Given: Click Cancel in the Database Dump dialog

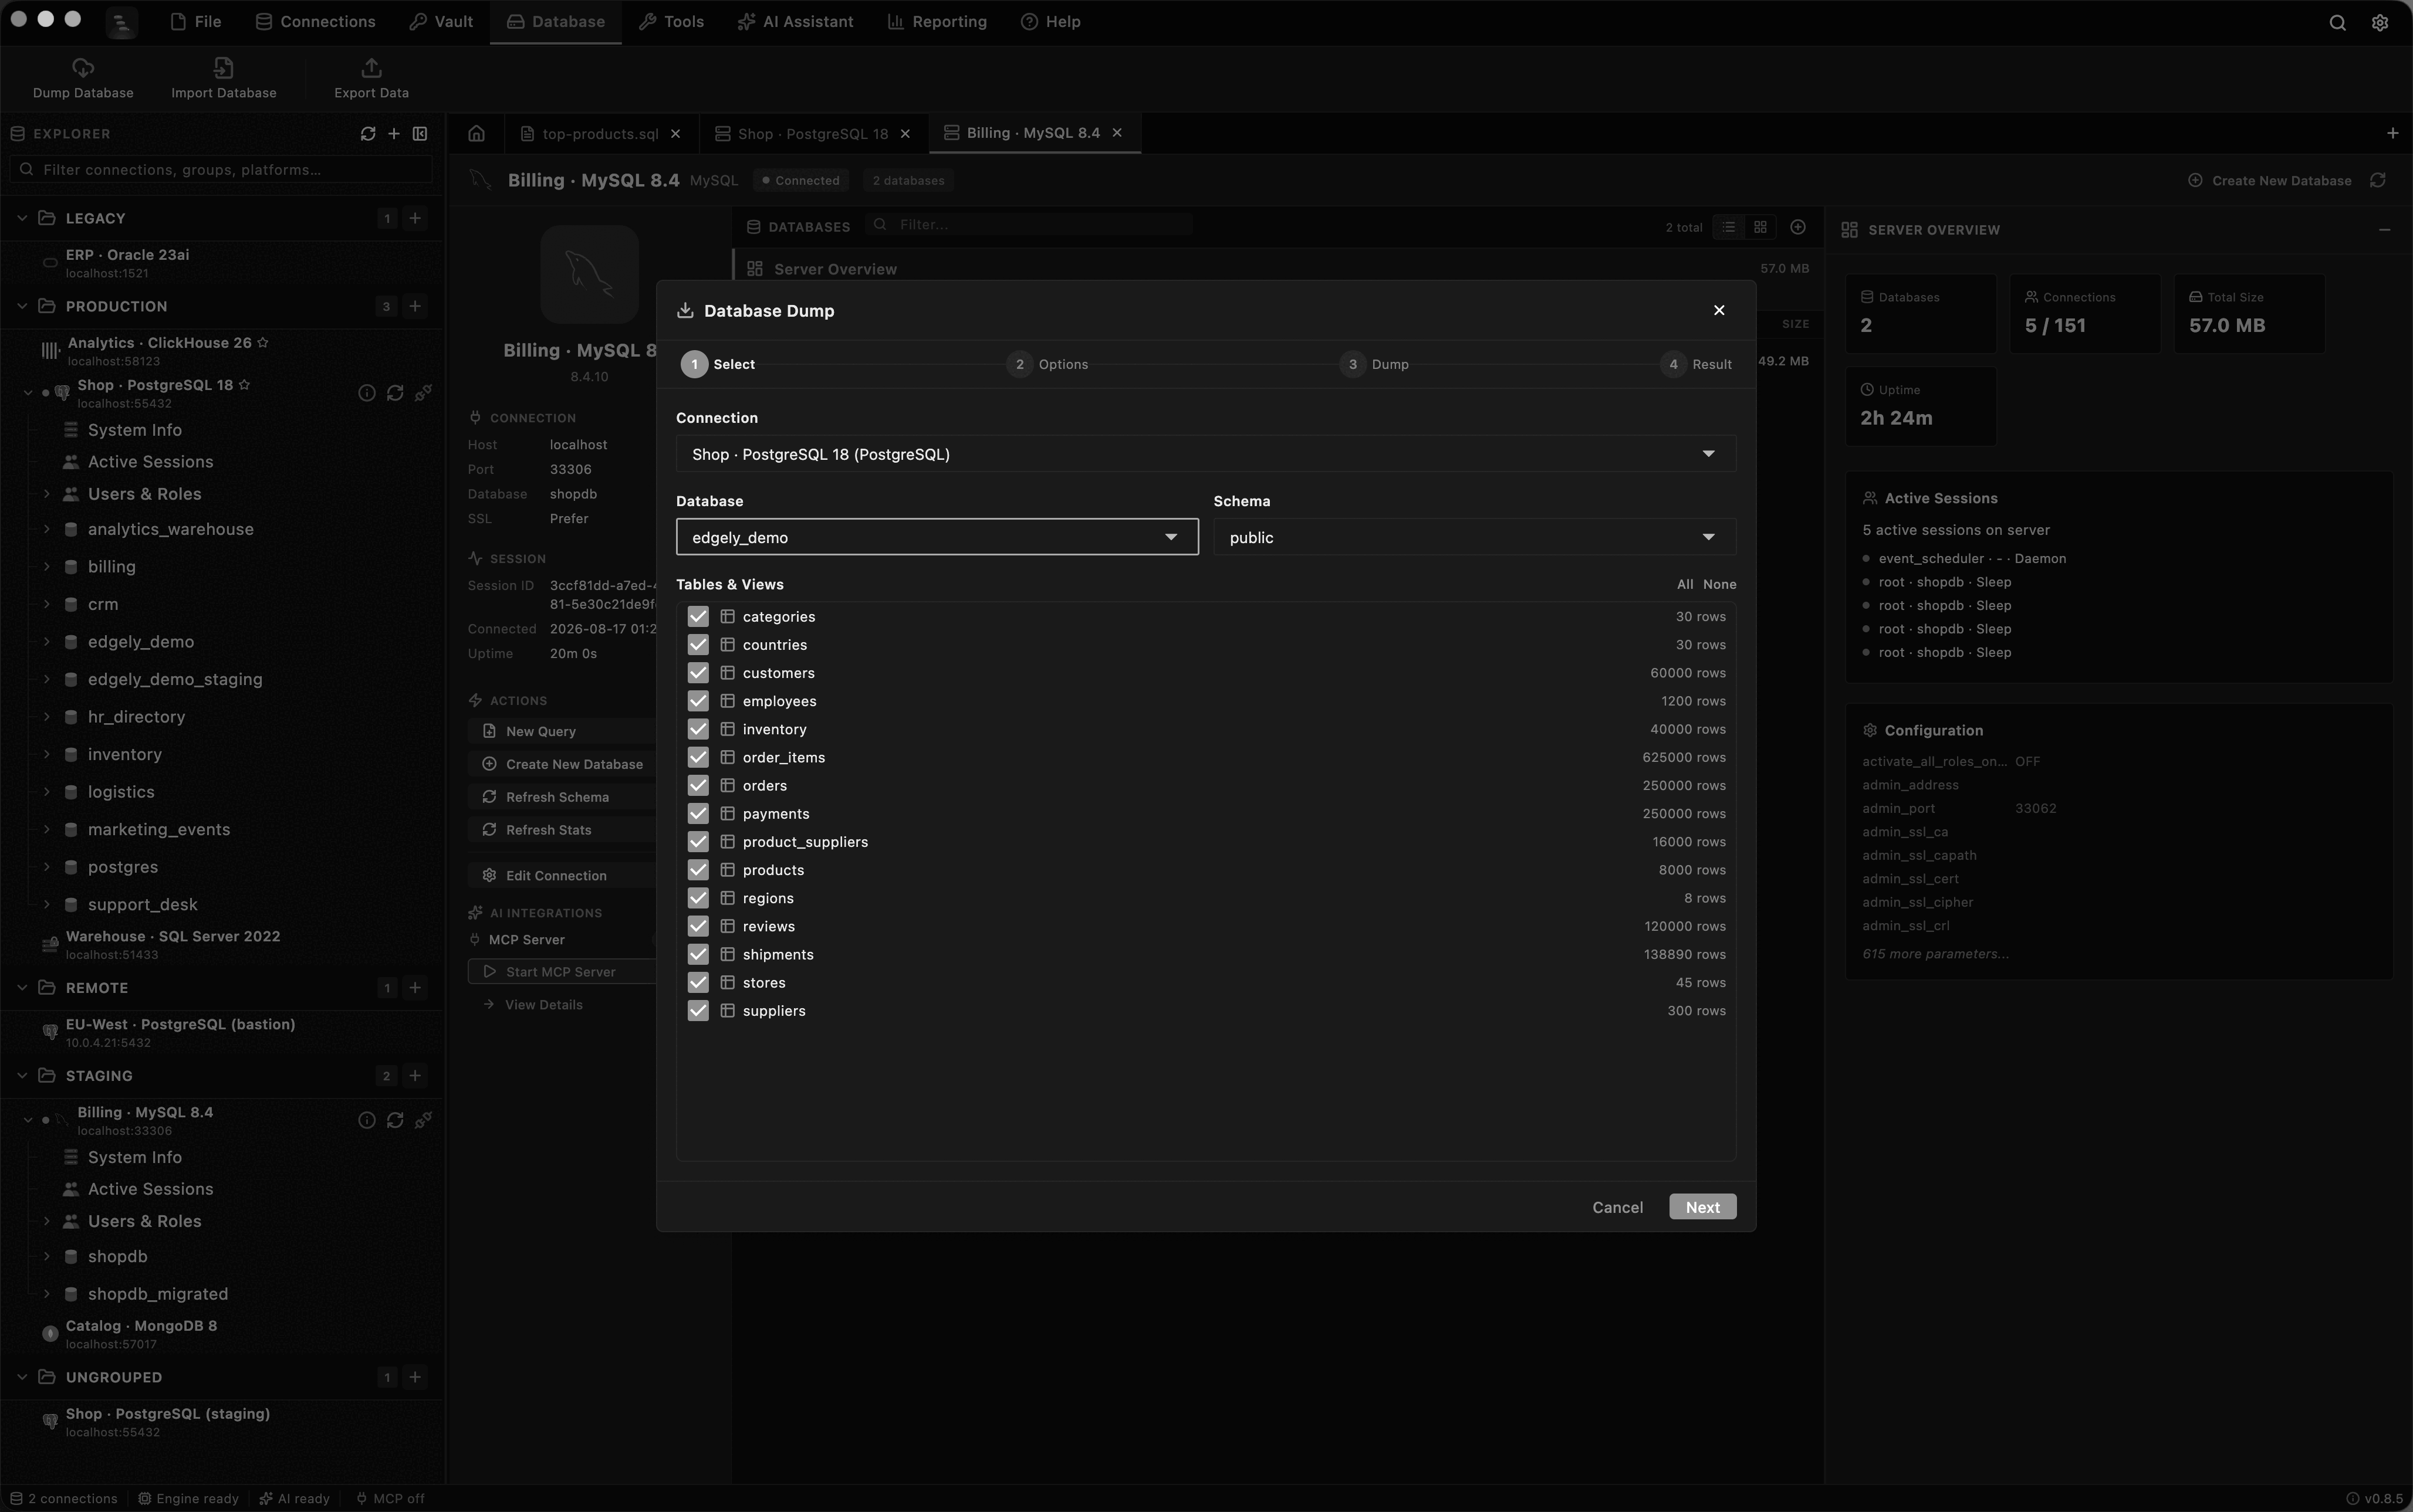Looking at the screenshot, I should pyautogui.click(x=1617, y=1207).
